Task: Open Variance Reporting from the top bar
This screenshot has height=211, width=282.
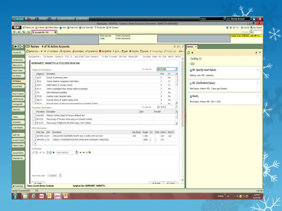Action: click(66, 19)
